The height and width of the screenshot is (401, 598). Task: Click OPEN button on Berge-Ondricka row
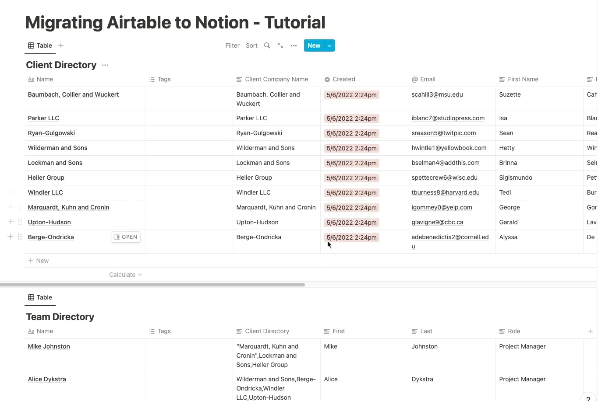point(126,237)
